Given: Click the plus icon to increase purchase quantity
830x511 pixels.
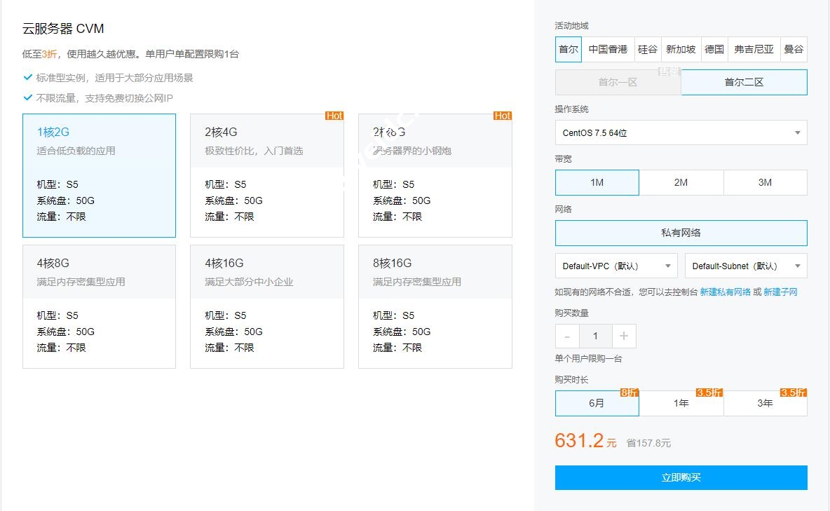Looking at the screenshot, I should click(623, 336).
